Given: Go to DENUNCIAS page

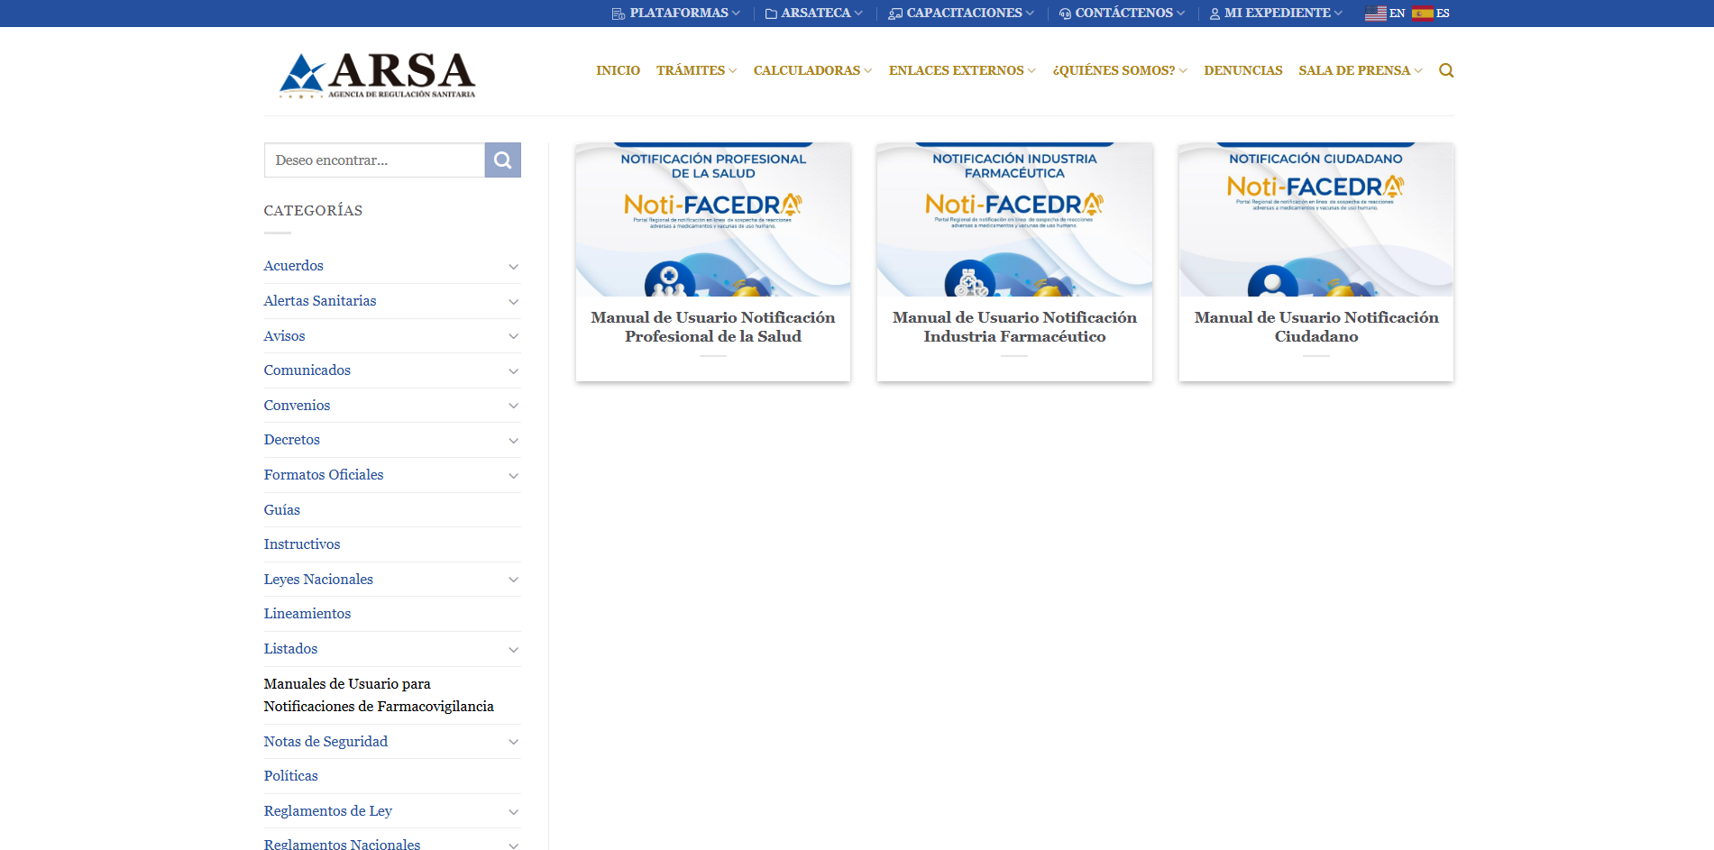Looking at the screenshot, I should [1243, 70].
